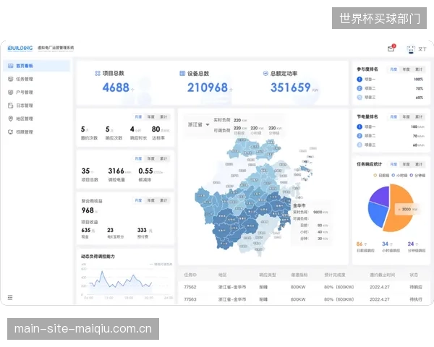Select 累计 tab in the 邀约次数 card

(163, 117)
